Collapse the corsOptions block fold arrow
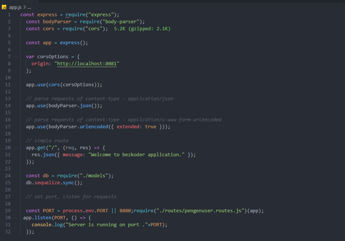Viewport: 345px width, 241px height. pos(16,57)
